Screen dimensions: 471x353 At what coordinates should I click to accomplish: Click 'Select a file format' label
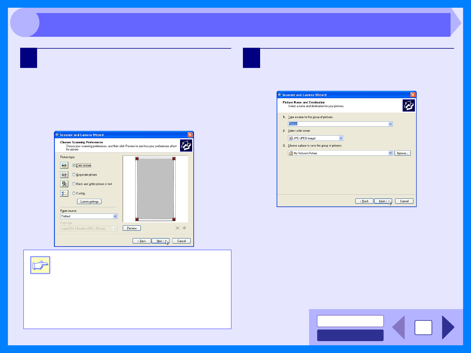click(299, 131)
